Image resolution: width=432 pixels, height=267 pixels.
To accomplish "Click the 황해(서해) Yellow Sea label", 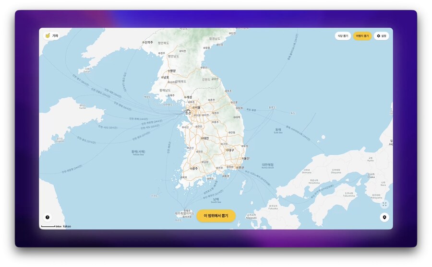I will [x=138, y=153].
